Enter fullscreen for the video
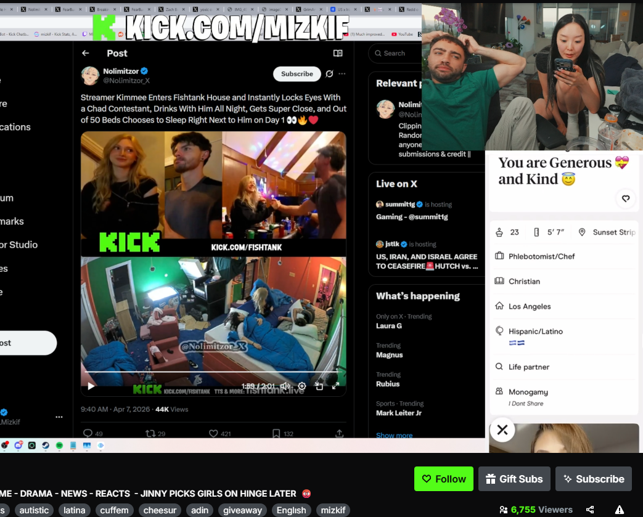 pos(335,386)
